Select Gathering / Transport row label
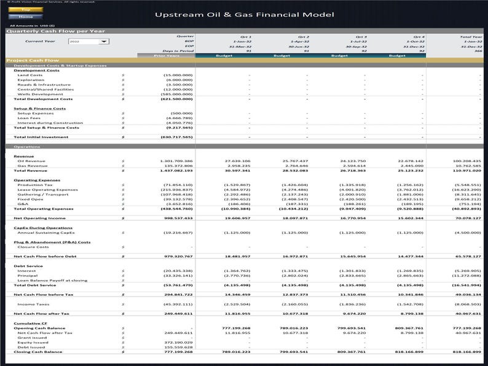The image size is (488, 366). point(42,195)
